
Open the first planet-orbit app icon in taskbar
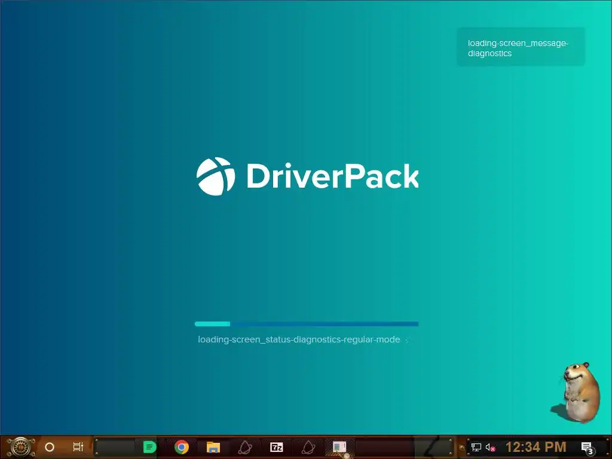coord(245,447)
